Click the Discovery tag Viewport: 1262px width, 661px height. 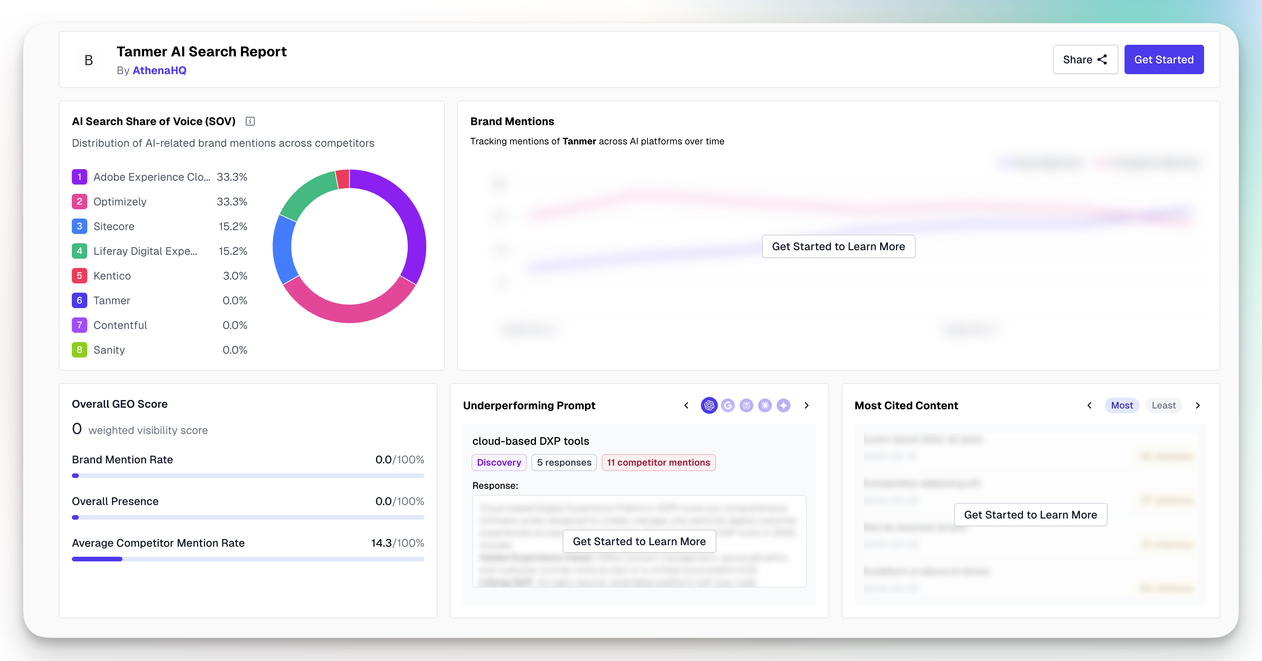(499, 462)
